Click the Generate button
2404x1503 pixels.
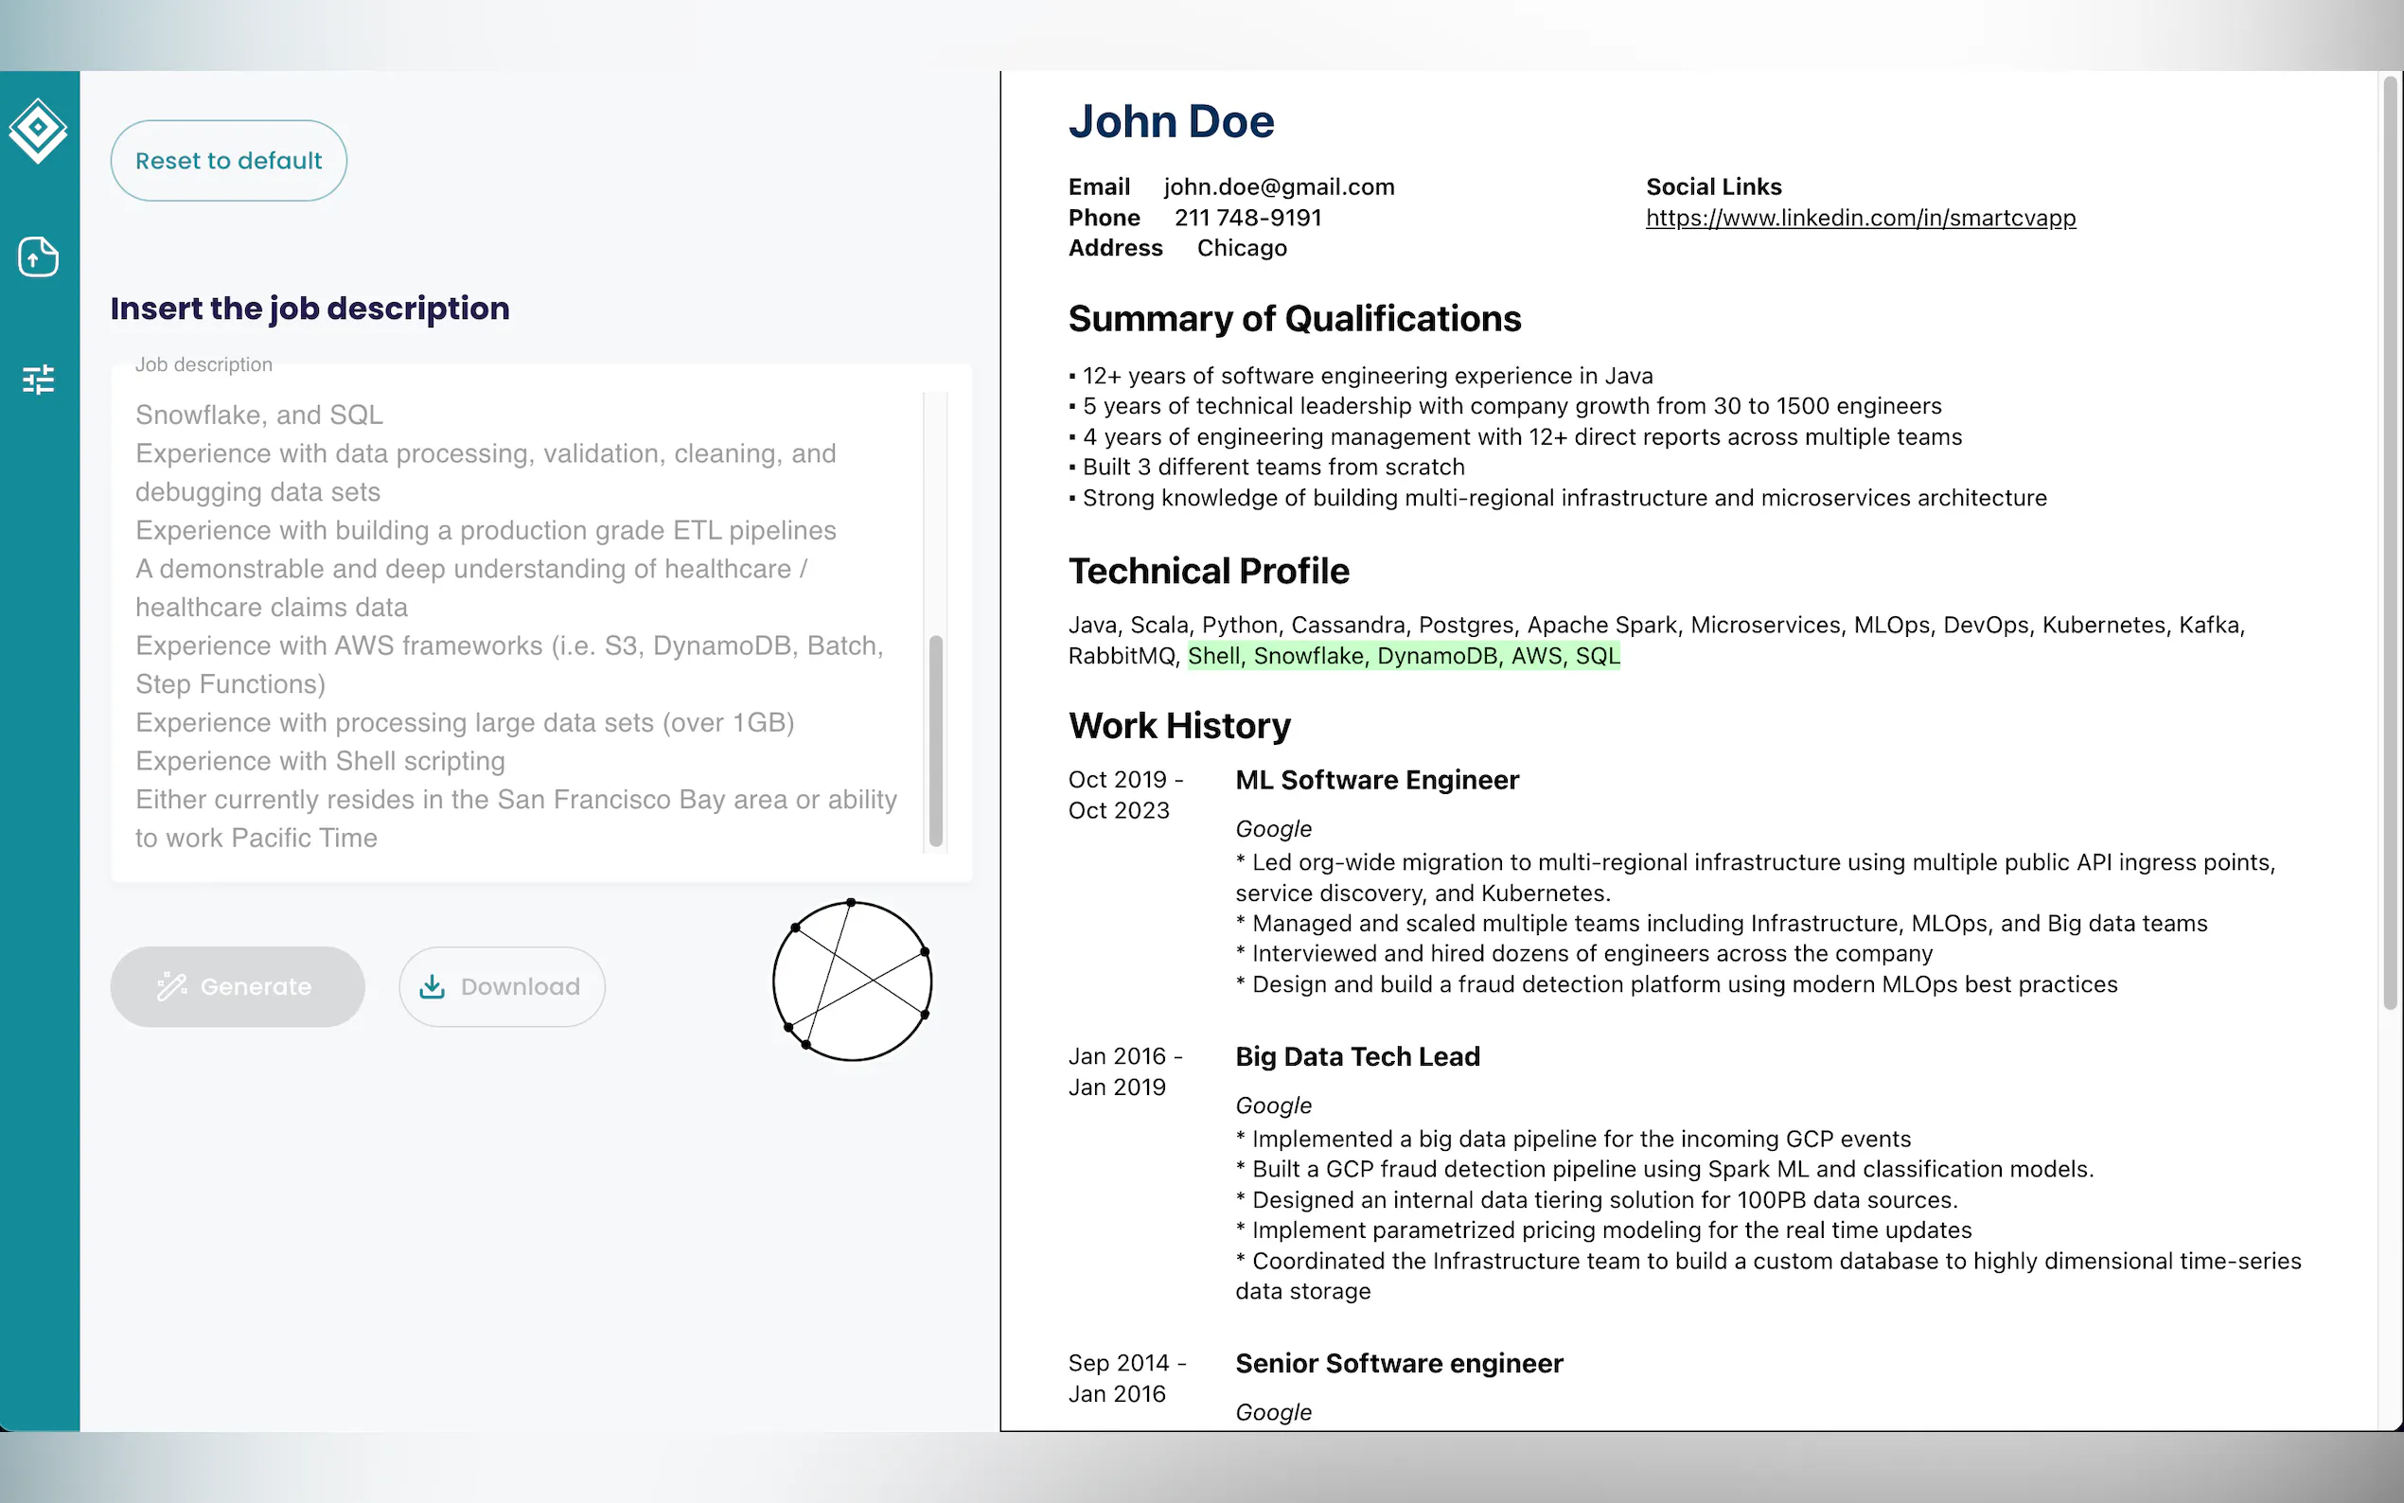click(x=238, y=986)
